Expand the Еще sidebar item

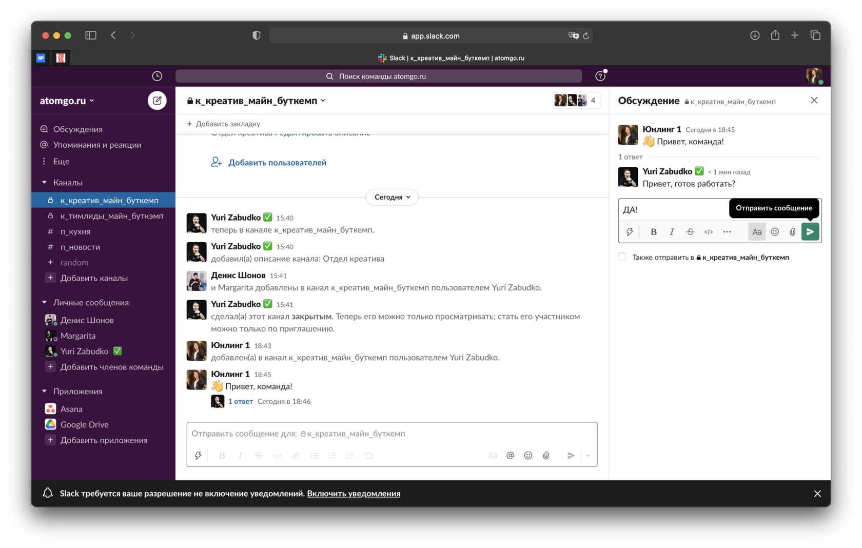tap(103, 162)
